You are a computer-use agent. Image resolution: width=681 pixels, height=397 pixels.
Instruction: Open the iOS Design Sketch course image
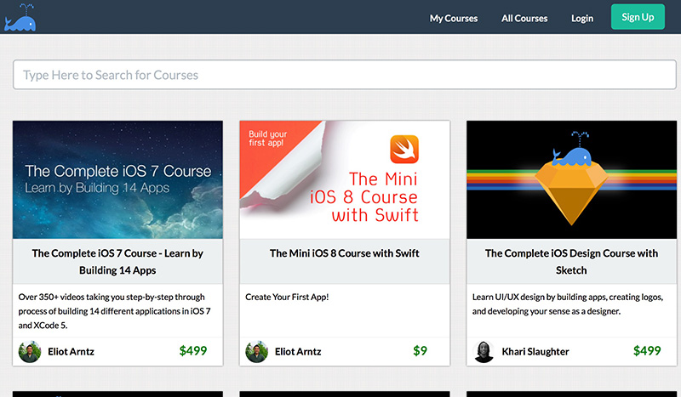pyautogui.click(x=571, y=179)
